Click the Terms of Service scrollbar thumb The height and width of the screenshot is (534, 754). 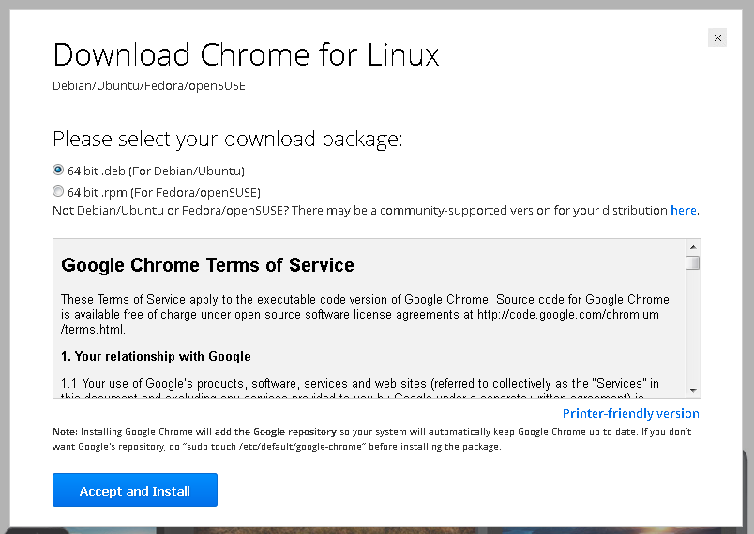click(693, 263)
